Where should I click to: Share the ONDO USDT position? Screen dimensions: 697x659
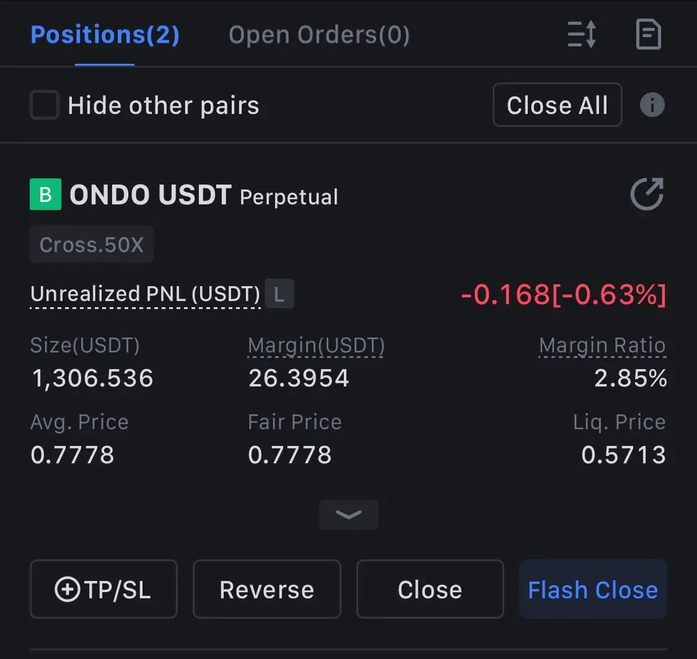[x=647, y=194]
